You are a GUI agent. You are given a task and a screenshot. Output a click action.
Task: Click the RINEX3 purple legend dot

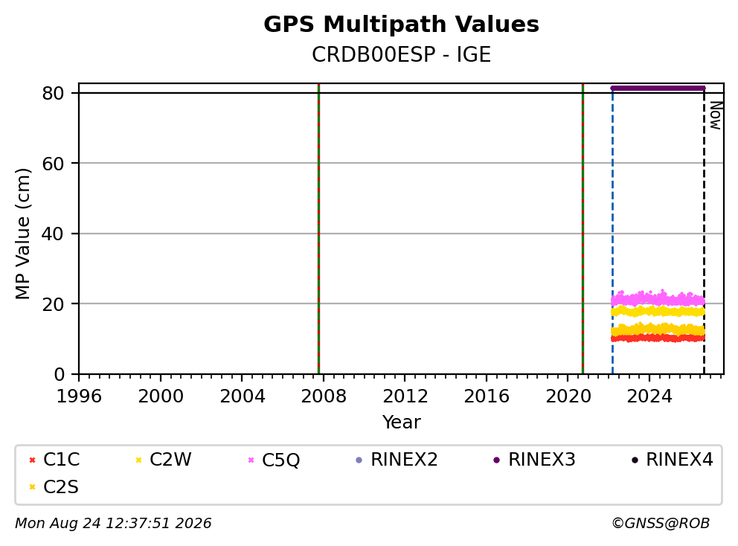click(496, 460)
